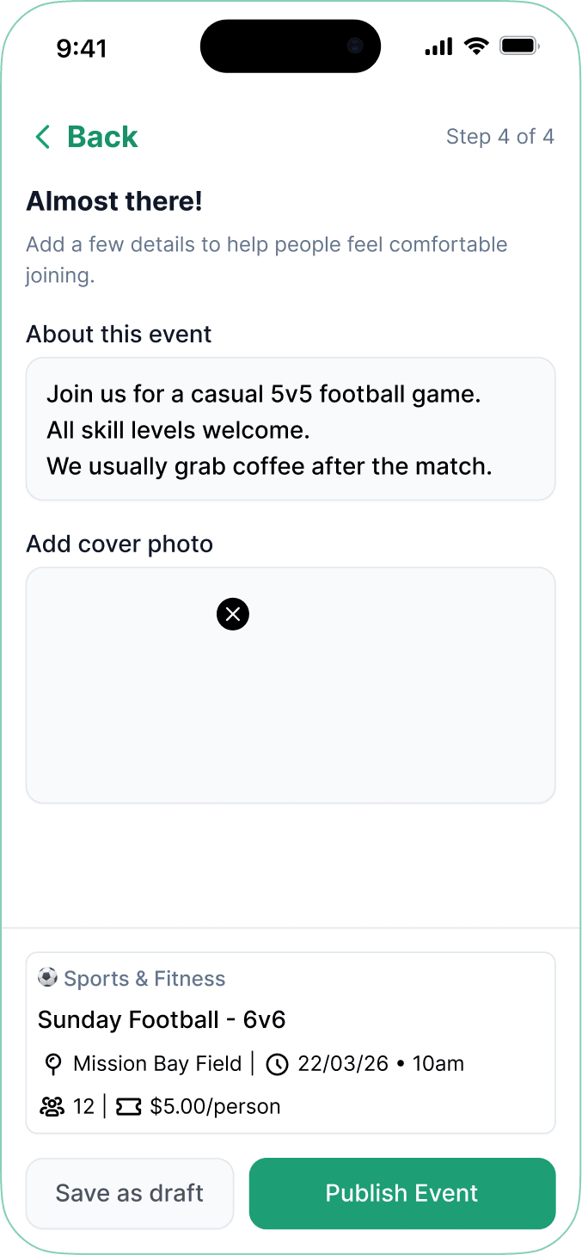Screen dimensions: 582x1255
Task: Click the battery indicator
Action: (519, 46)
